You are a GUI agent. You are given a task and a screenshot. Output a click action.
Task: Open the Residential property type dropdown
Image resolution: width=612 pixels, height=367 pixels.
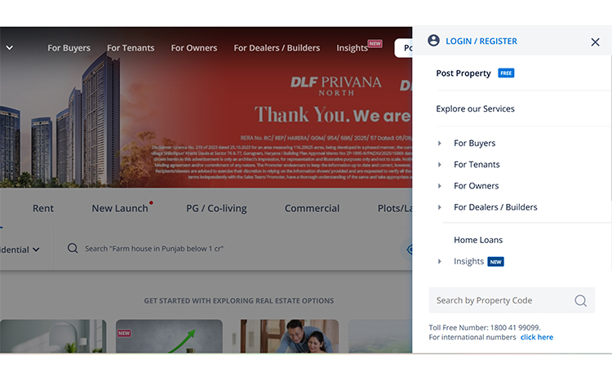(x=20, y=250)
